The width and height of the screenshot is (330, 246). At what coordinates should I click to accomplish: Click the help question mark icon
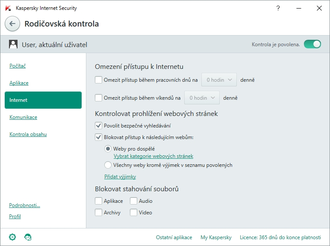coord(278,8)
